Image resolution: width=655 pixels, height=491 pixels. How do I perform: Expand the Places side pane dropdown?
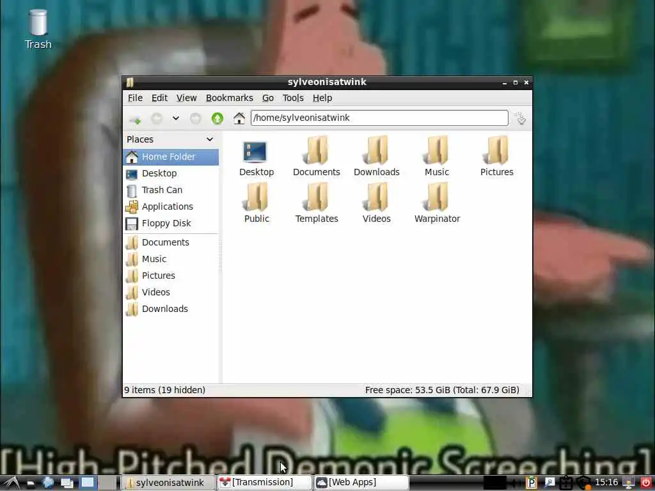coord(210,139)
